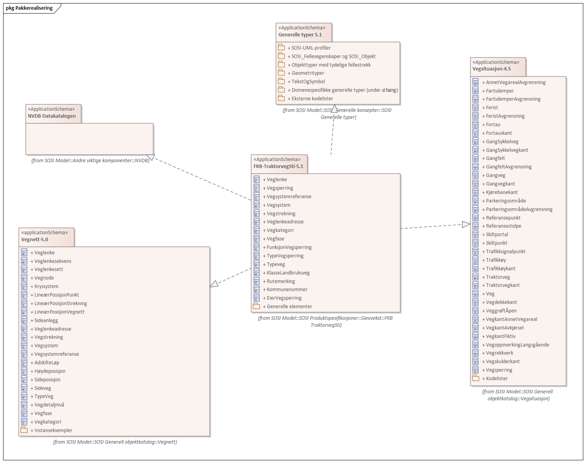
Task: Click the folder icon beside SOSI-UML-profiler
Action: [281, 48]
